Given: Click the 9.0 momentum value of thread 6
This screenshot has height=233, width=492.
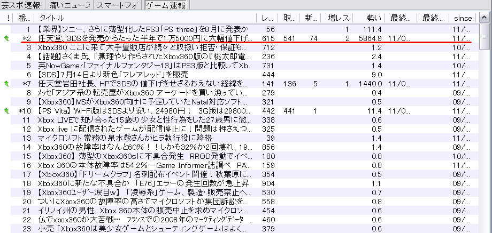Looking at the screenshot, I should 376,75.
